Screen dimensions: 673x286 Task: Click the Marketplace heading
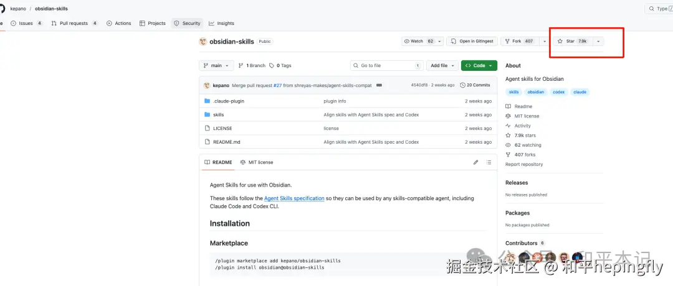[x=229, y=243]
